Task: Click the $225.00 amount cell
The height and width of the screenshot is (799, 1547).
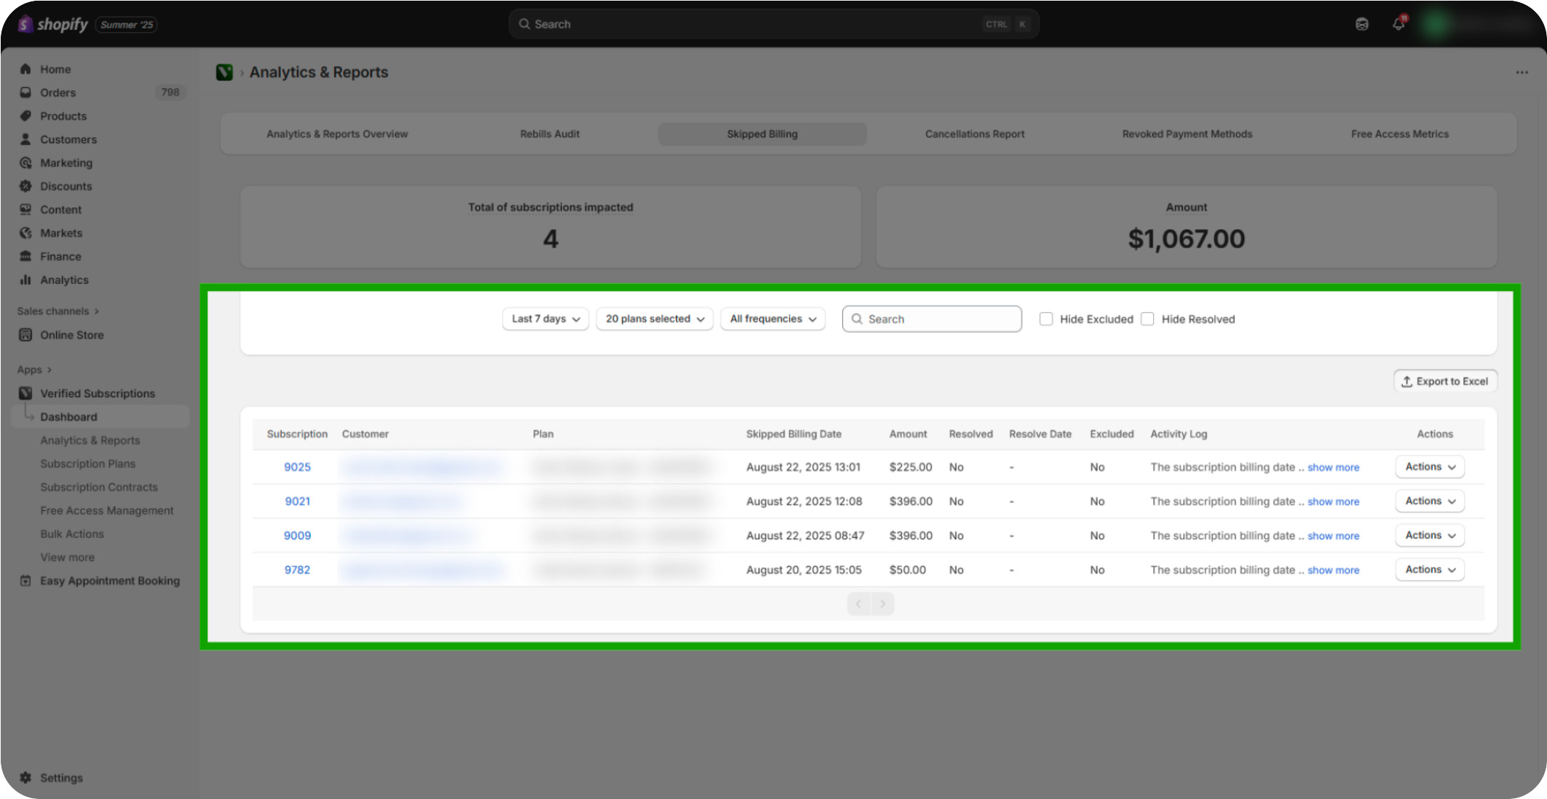Action: coord(911,467)
